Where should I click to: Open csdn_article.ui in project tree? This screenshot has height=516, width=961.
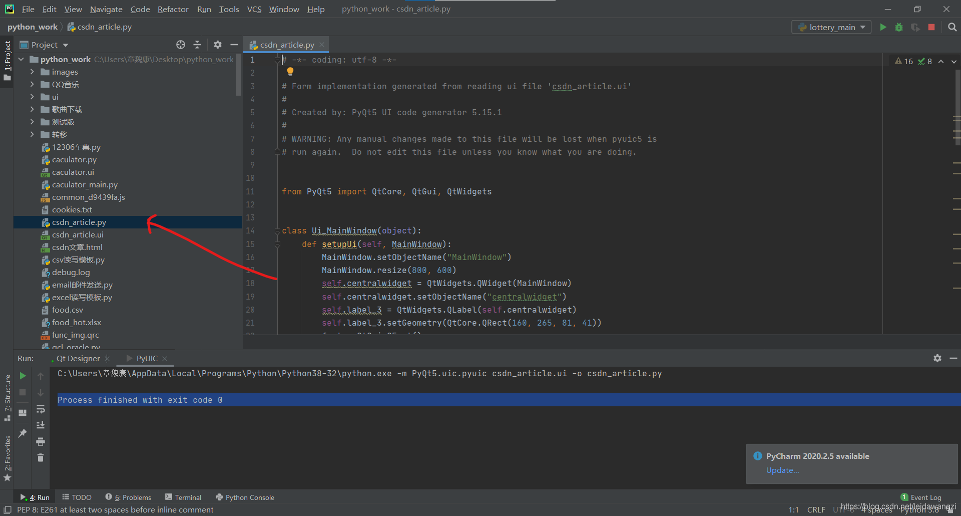[78, 234]
